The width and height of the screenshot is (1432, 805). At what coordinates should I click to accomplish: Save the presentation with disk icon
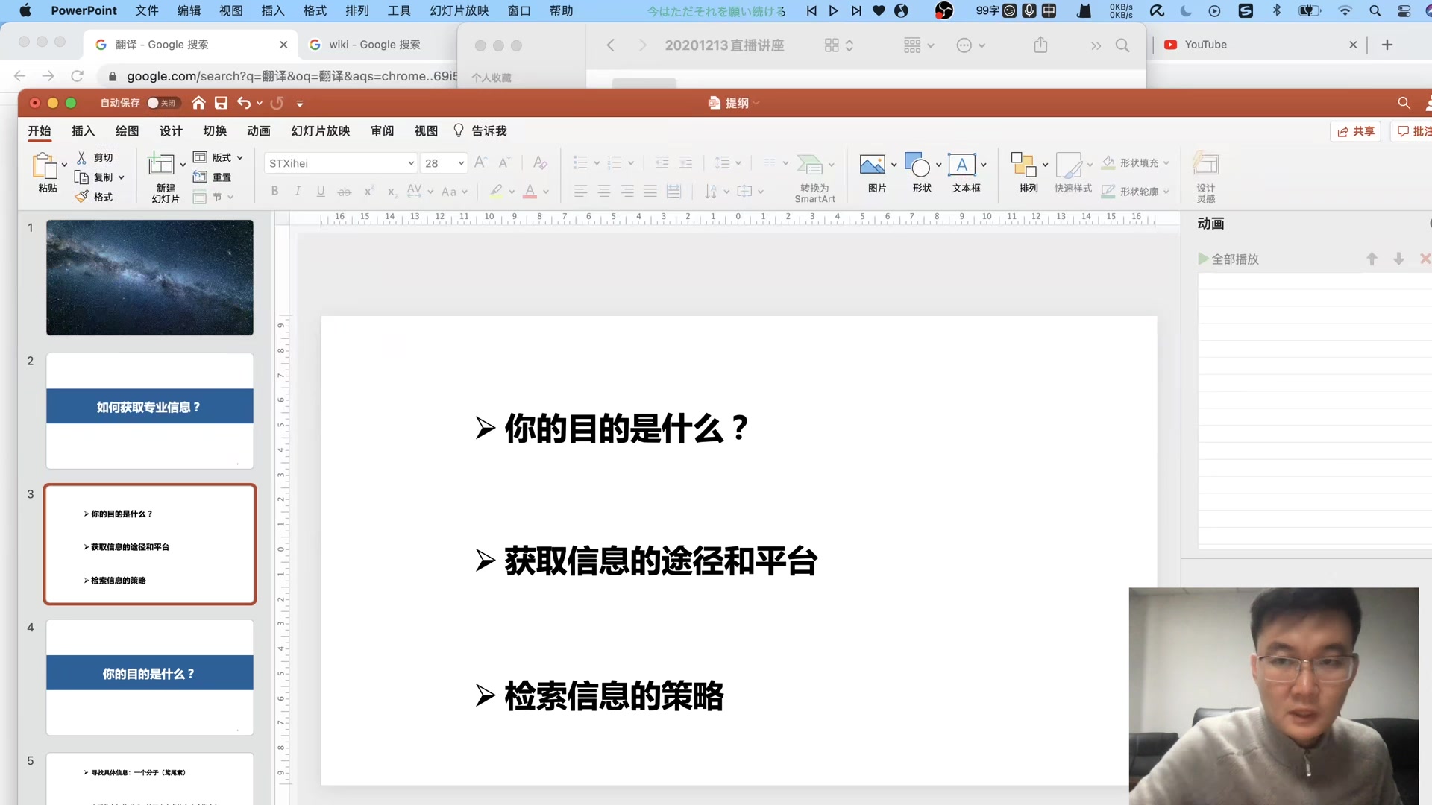coord(221,103)
